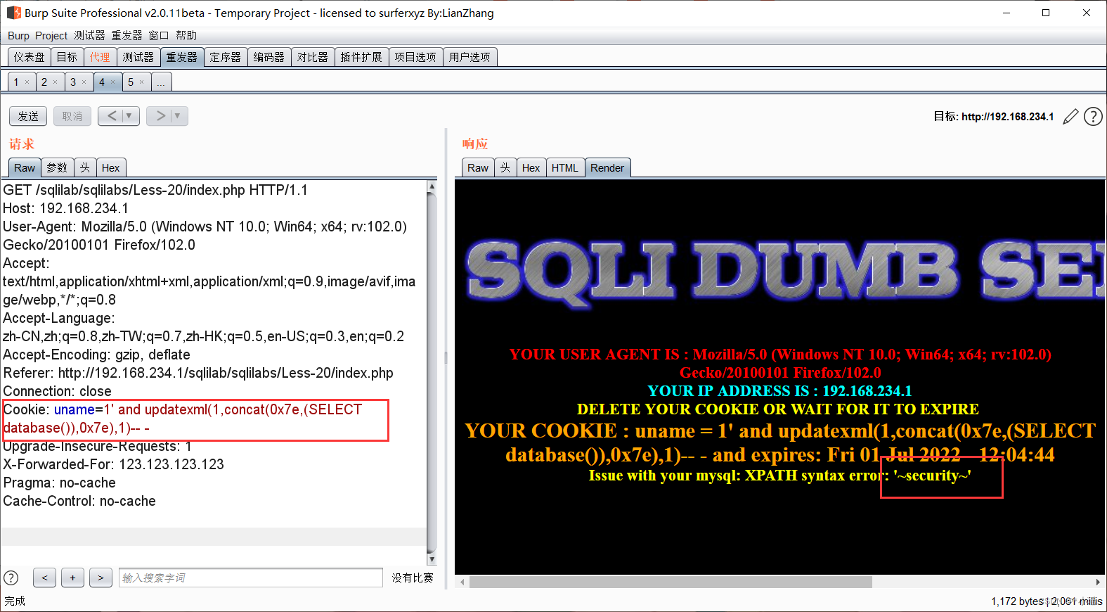Open the 窗口 menu

[159, 36]
